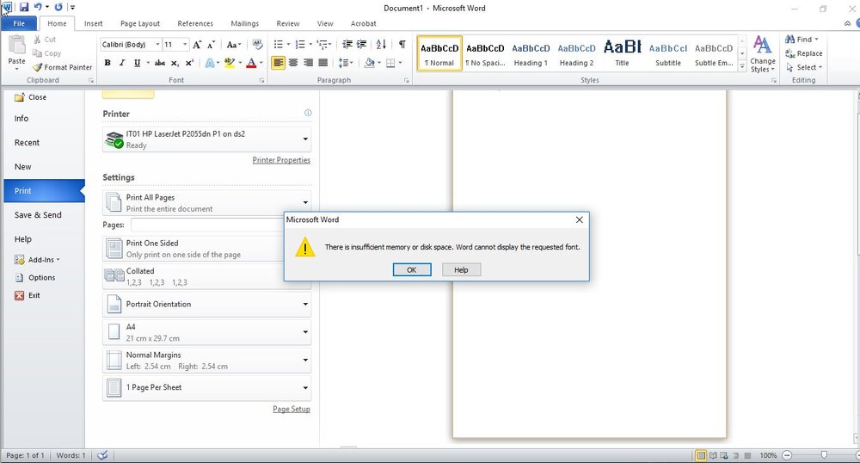The height and width of the screenshot is (463, 860).
Task: Click the Bullets list icon
Action: click(x=279, y=45)
